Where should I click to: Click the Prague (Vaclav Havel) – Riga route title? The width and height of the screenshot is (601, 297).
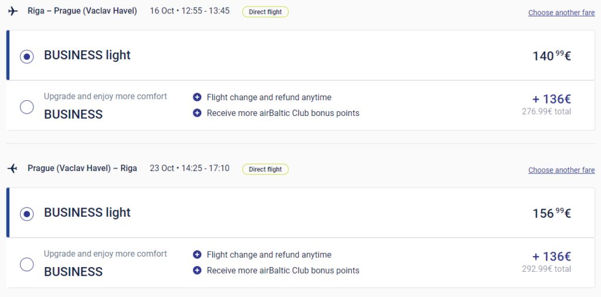[82, 169]
